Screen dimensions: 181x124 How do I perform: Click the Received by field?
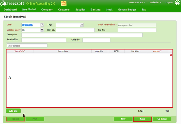(x=44, y=40)
